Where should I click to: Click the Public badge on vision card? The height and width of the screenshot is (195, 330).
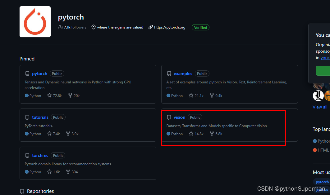(x=195, y=117)
